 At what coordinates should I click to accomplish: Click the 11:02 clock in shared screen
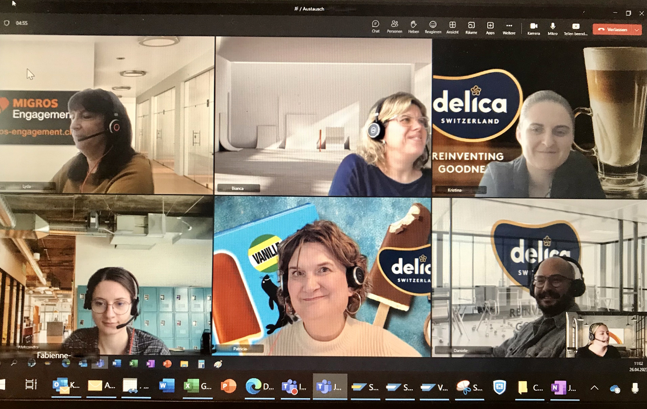pyautogui.click(x=639, y=363)
